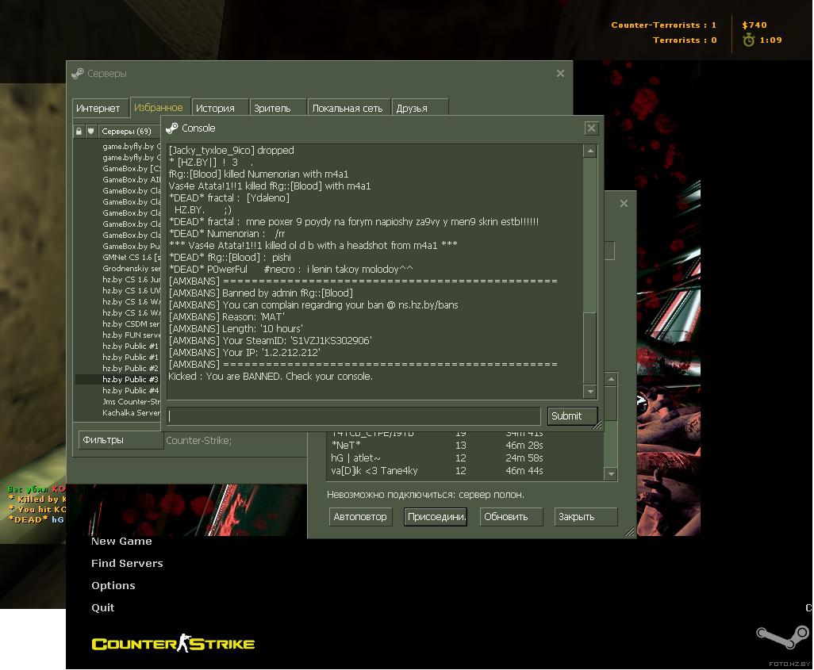Click the Обновить refresh button
Viewport: 814px width, 670px height.
click(511, 517)
